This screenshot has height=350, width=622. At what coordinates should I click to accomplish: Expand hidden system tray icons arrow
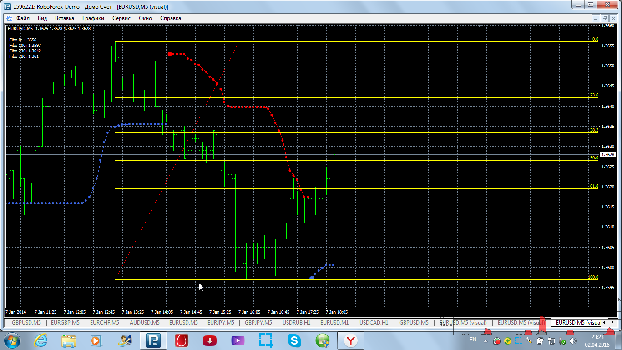486,340
